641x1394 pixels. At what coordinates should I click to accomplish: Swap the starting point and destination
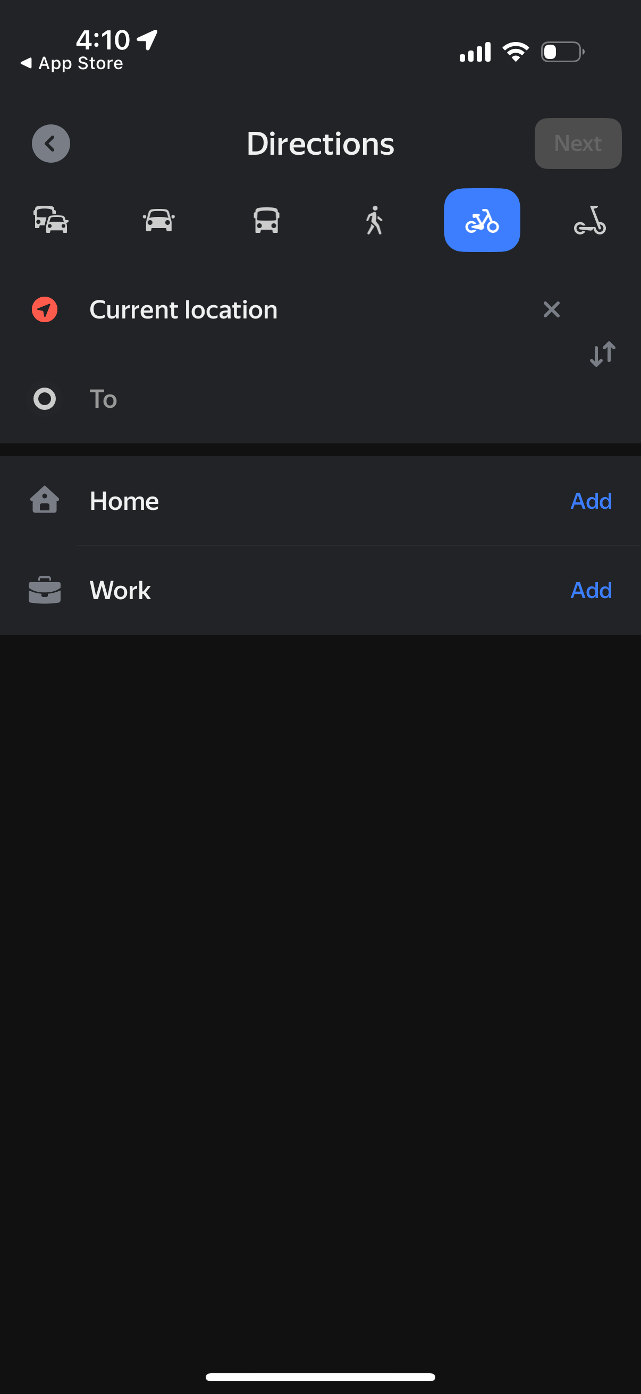click(x=602, y=354)
